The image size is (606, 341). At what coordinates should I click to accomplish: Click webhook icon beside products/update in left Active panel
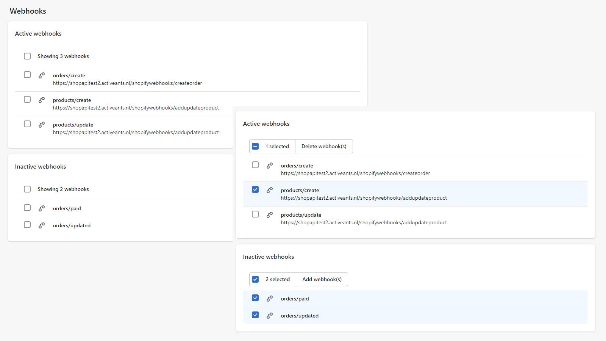pyautogui.click(x=42, y=125)
